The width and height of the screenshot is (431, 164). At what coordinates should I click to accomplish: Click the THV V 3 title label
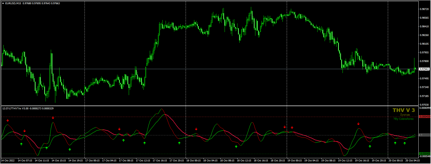point(404,110)
